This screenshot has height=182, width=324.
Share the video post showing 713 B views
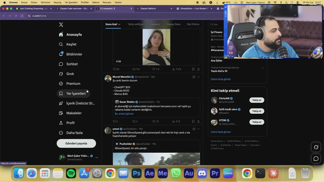[198, 69]
